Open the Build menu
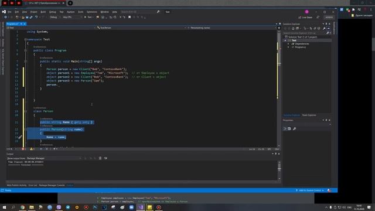Screen dimensions: 375x211 [43, 12]
